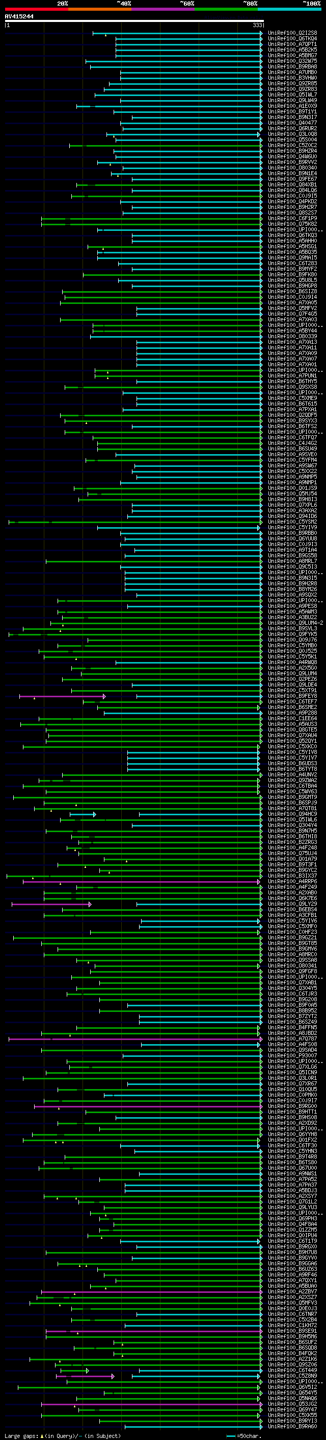
Task: Open hit UniRef100_C6F1P9
Action: tap(292, 219)
